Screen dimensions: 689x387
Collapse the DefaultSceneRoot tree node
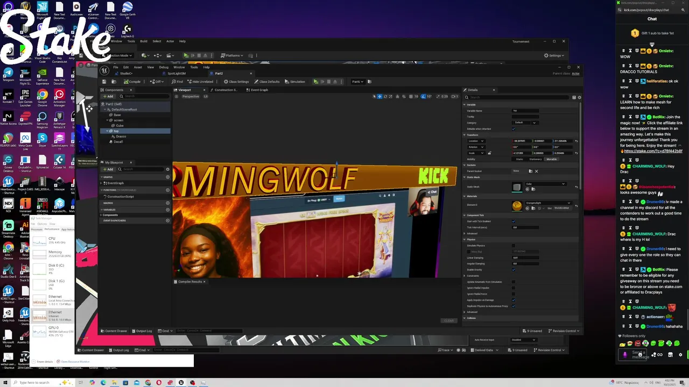[x=105, y=110]
